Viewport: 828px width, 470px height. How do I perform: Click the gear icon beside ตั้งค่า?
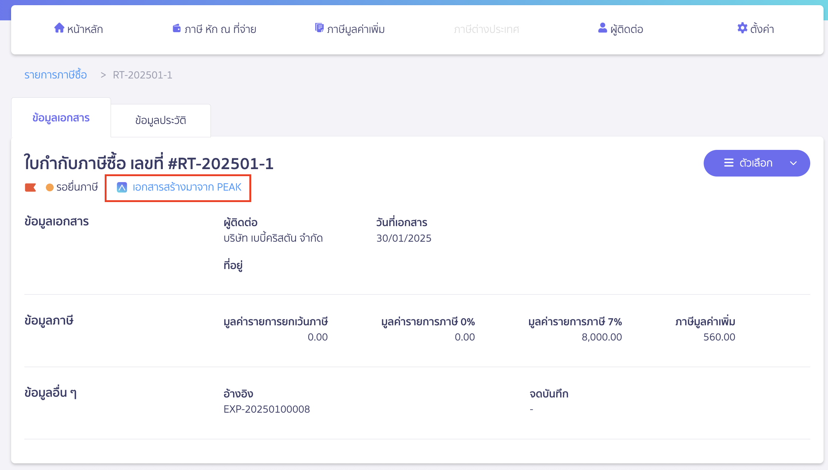point(742,28)
